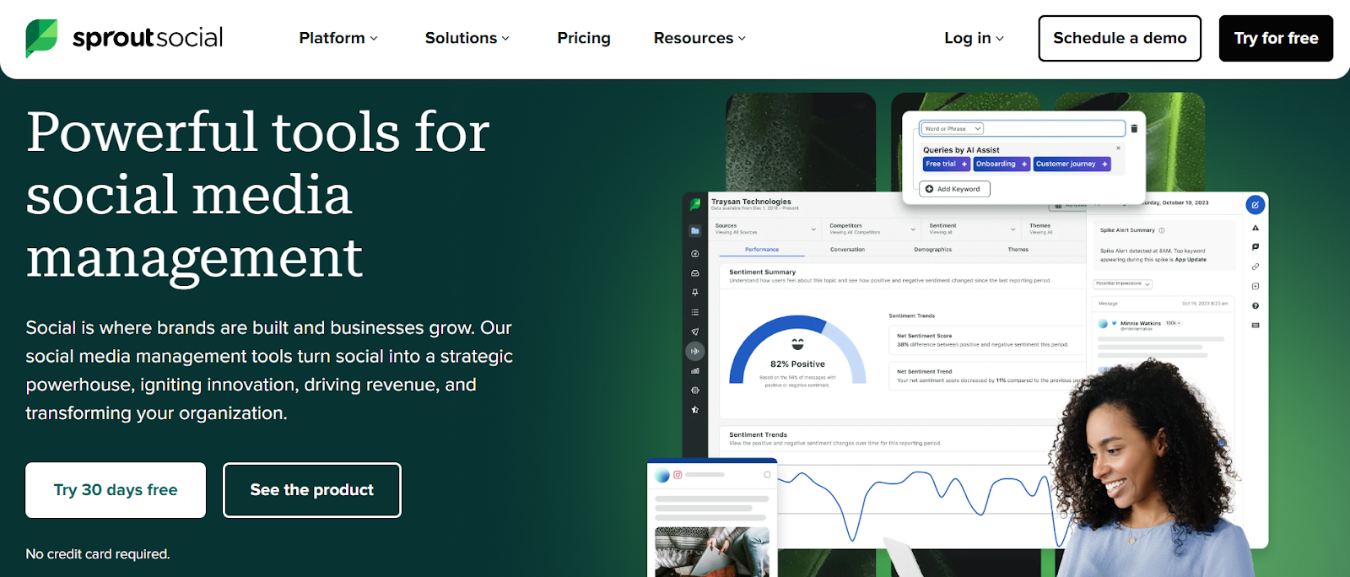
Task: Close the Queries by AI Assist panel
Action: [x=1118, y=148]
